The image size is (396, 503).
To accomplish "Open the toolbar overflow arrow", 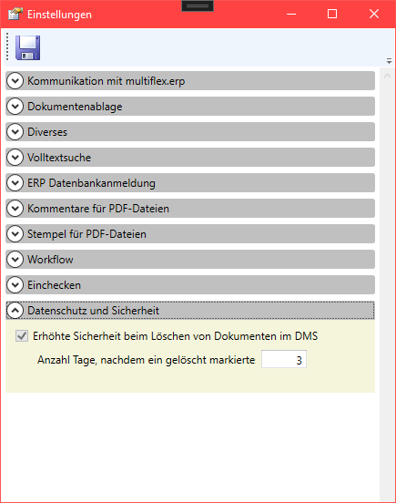I will click(x=390, y=61).
